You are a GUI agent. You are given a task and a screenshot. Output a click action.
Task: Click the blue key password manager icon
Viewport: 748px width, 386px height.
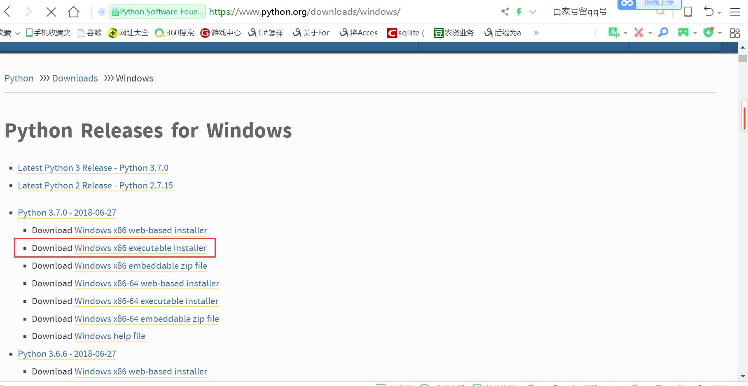click(663, 33)
